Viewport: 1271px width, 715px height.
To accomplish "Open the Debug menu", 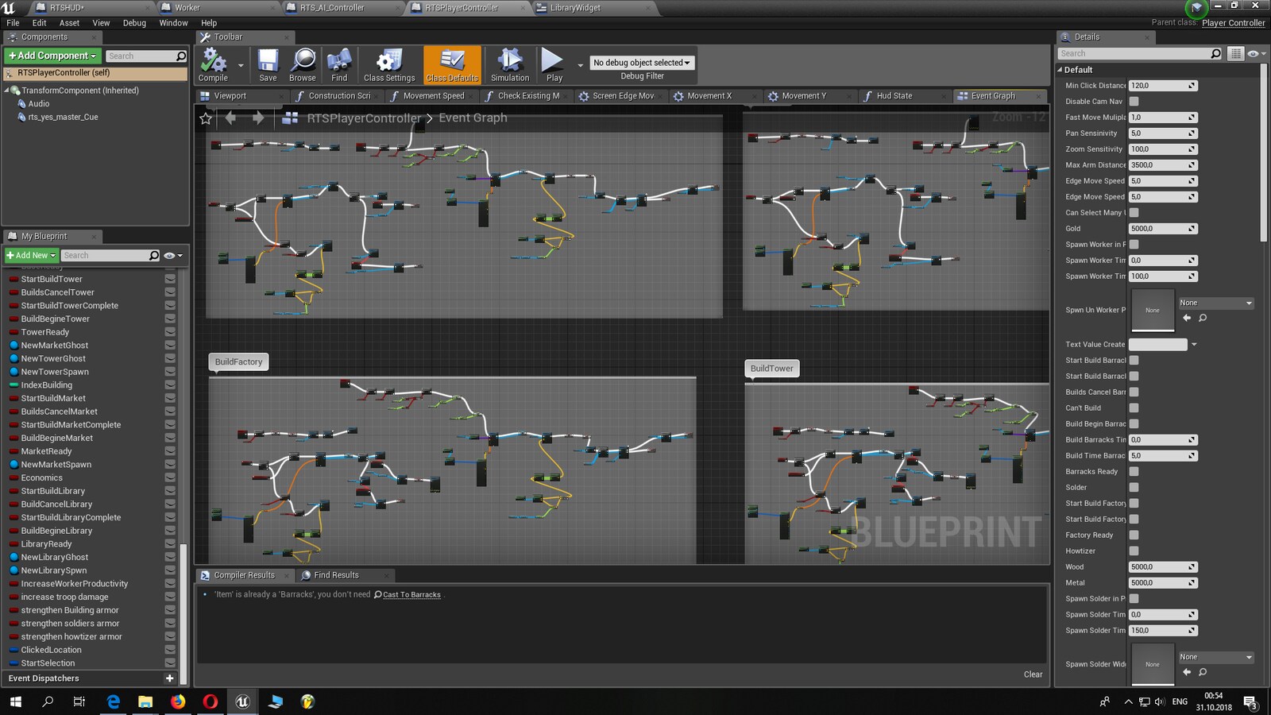I will [133, 23].
